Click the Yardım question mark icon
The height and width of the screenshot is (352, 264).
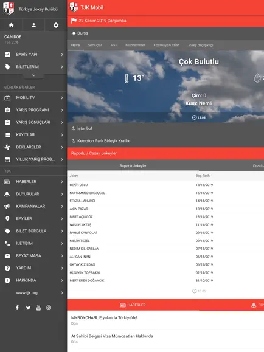click(x=7, y=268)
